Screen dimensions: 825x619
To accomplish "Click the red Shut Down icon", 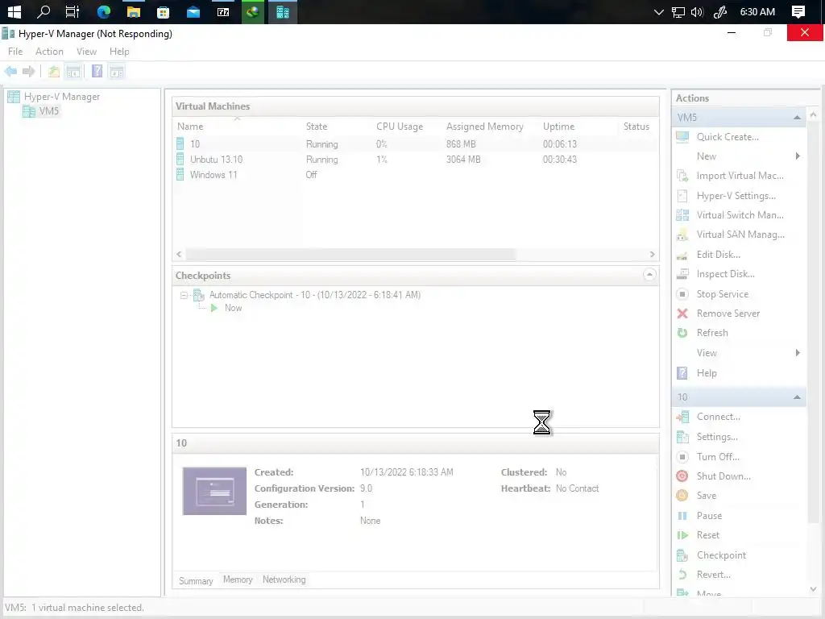I will click(x=682, y=476).
